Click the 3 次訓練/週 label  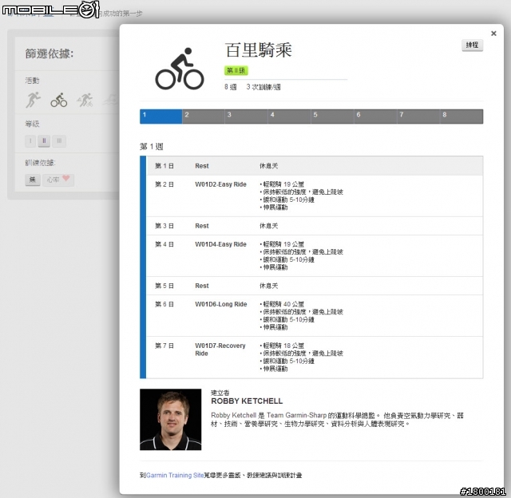[263, 87]
